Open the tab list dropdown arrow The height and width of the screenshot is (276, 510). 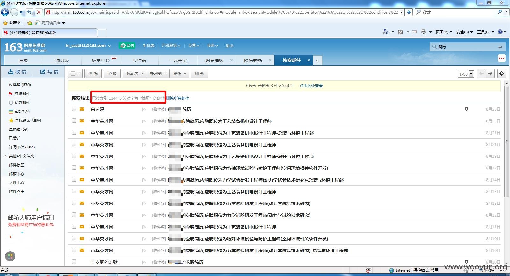coord(317,60)
